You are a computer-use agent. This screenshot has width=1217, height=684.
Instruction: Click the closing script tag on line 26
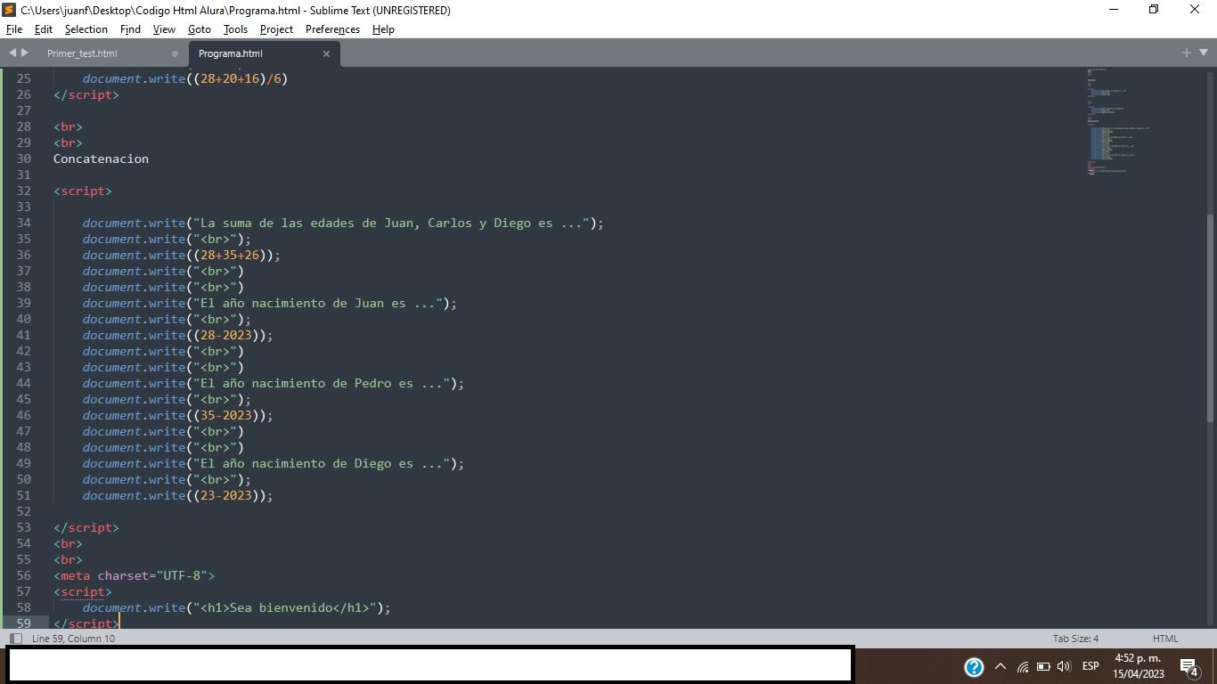click(x=86, y=94)
